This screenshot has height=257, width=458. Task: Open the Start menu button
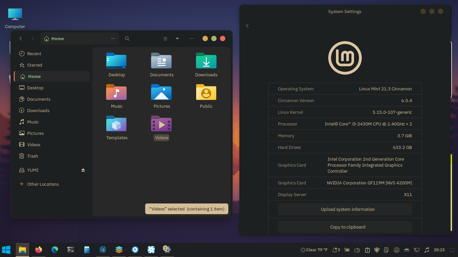[6, 250]
